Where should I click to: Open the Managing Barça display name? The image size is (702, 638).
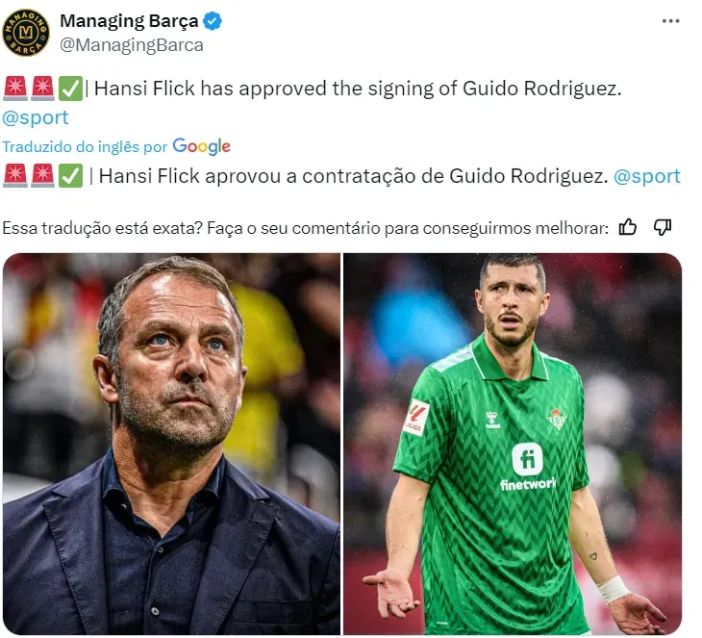[128, 22]
